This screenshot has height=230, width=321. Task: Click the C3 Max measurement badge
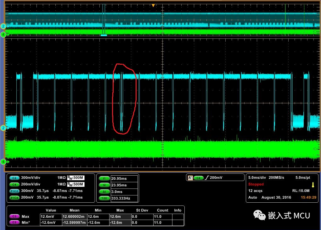click(14, 216)
